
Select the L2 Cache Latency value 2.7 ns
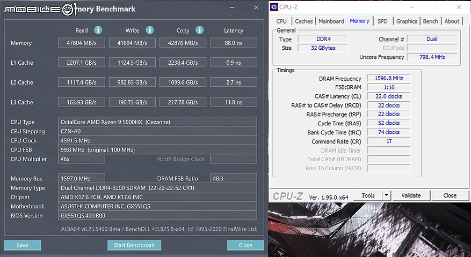[x=234, y=82]
